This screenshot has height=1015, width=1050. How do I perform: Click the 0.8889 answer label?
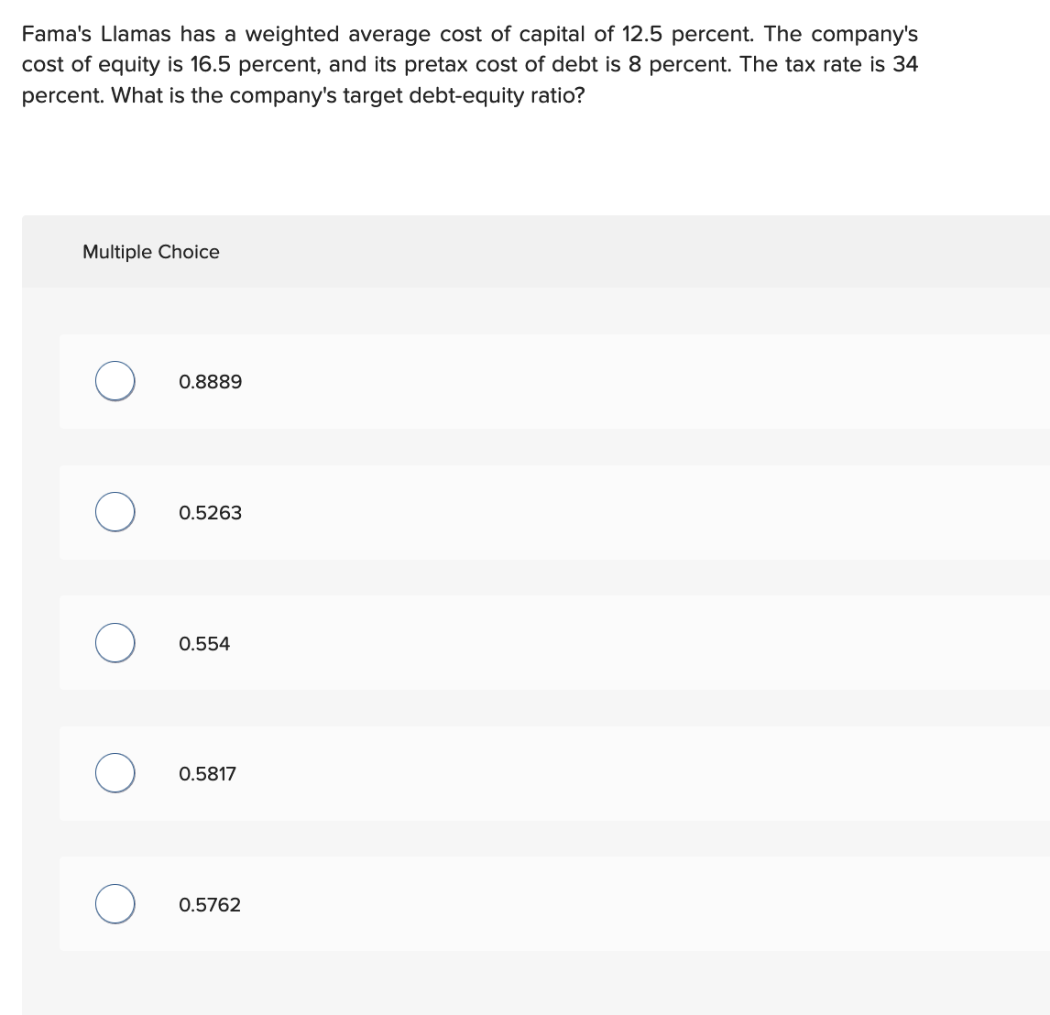point(210,381)
